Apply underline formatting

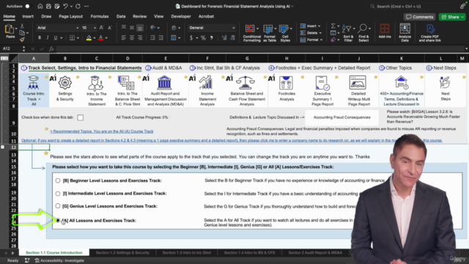[x=56, y=38]
